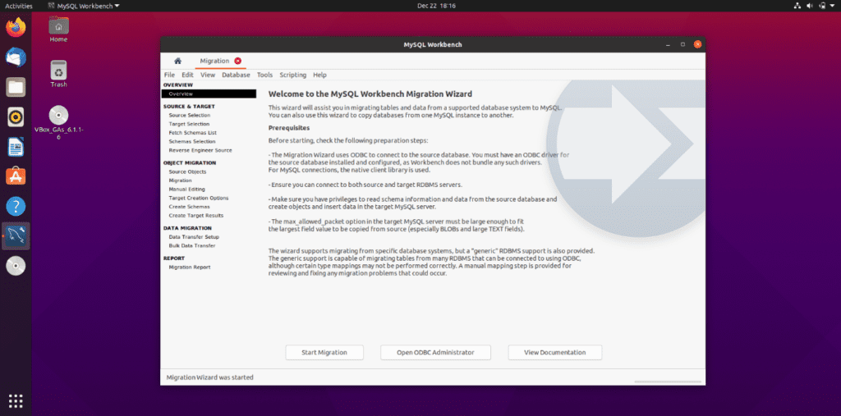The image size is (841, 416).
Task: Select the Schemas Selection step
Action: coord(192,141)
